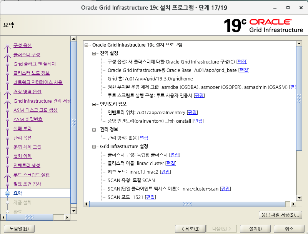Select the SCAN 유형: 로컬 SCAN row
The height and width of the screenshot is (234, 308).
(x=131, y=181)
